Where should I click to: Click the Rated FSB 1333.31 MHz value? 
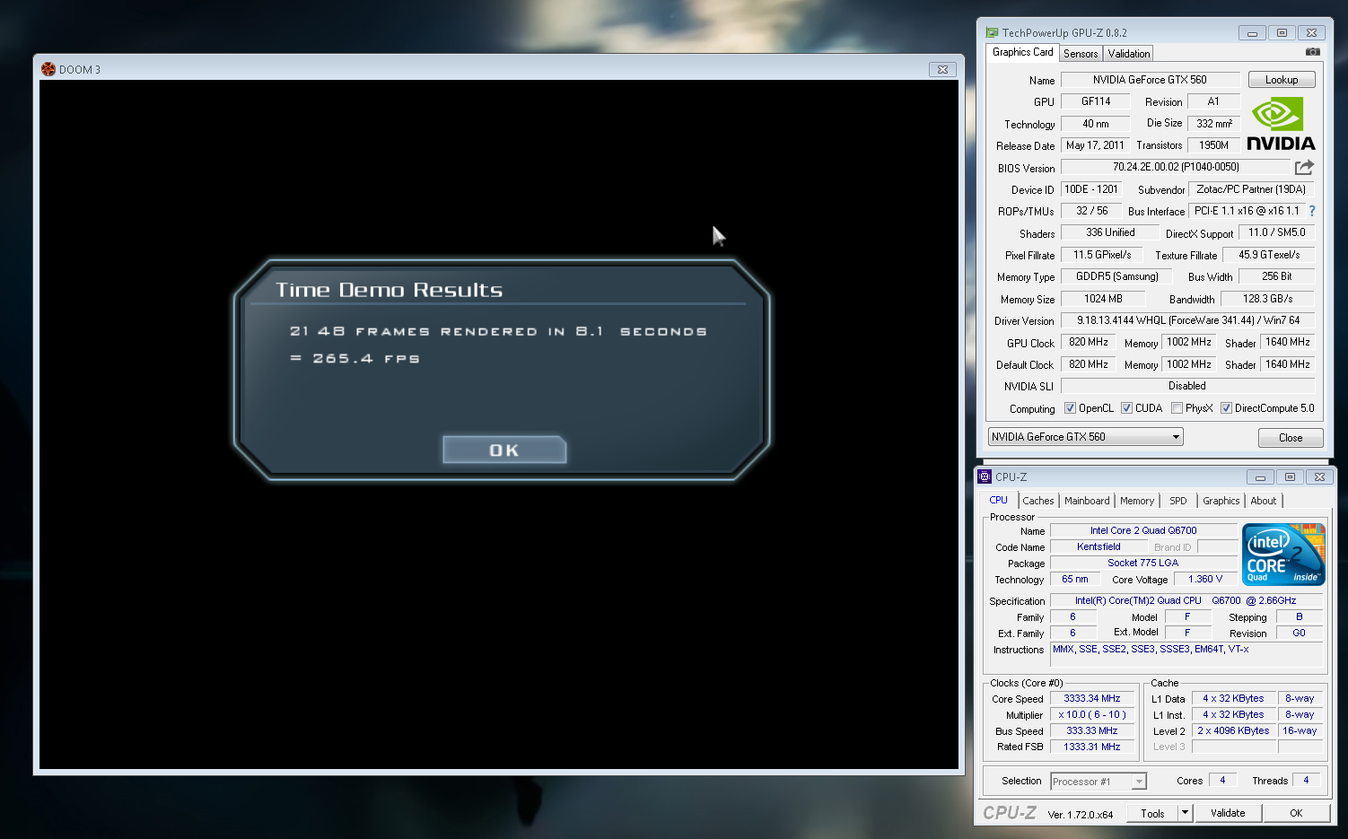coord(1092,747)
